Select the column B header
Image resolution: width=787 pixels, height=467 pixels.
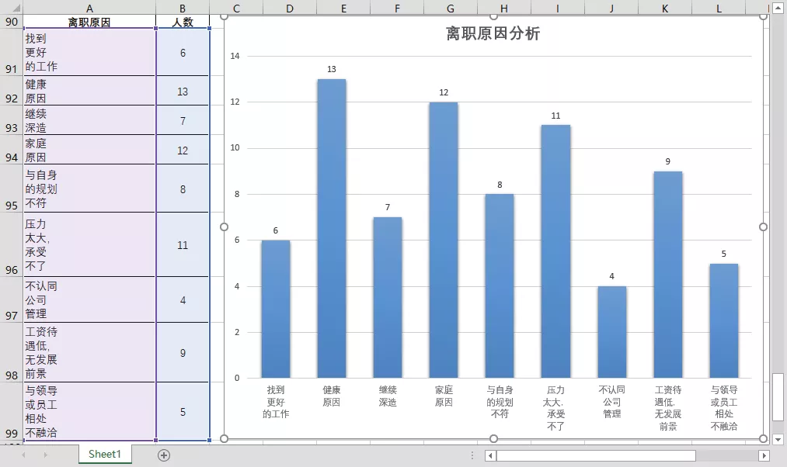[x=183, y=9]
